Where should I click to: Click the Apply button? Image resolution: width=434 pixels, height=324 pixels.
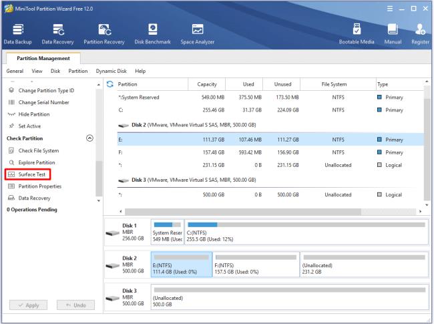[x=29, y=305]
